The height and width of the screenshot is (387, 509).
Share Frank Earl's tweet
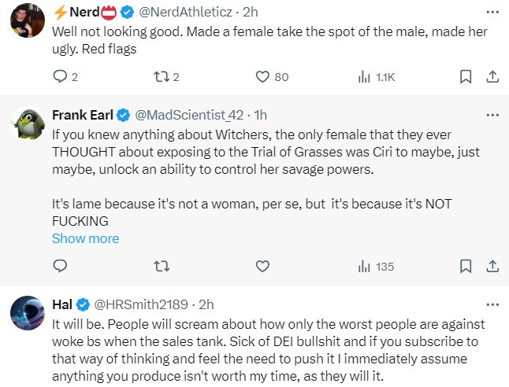(492, 266)
